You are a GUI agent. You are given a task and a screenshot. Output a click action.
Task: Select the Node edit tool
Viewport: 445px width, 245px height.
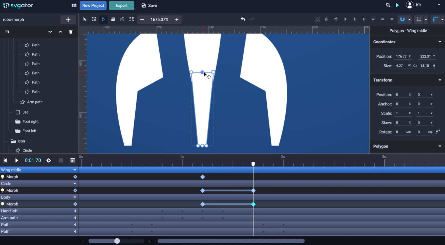pyautogui.click(x=104, y=19)
